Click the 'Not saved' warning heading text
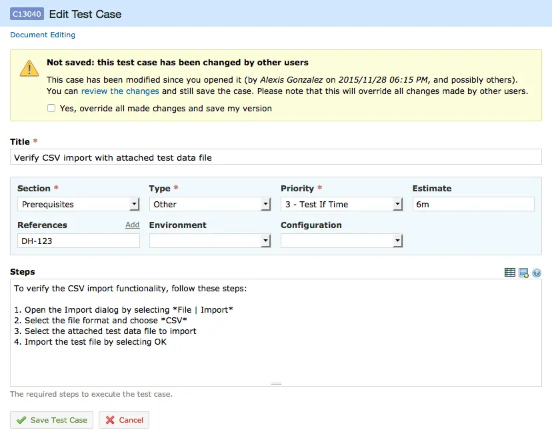 pos(177,63)
